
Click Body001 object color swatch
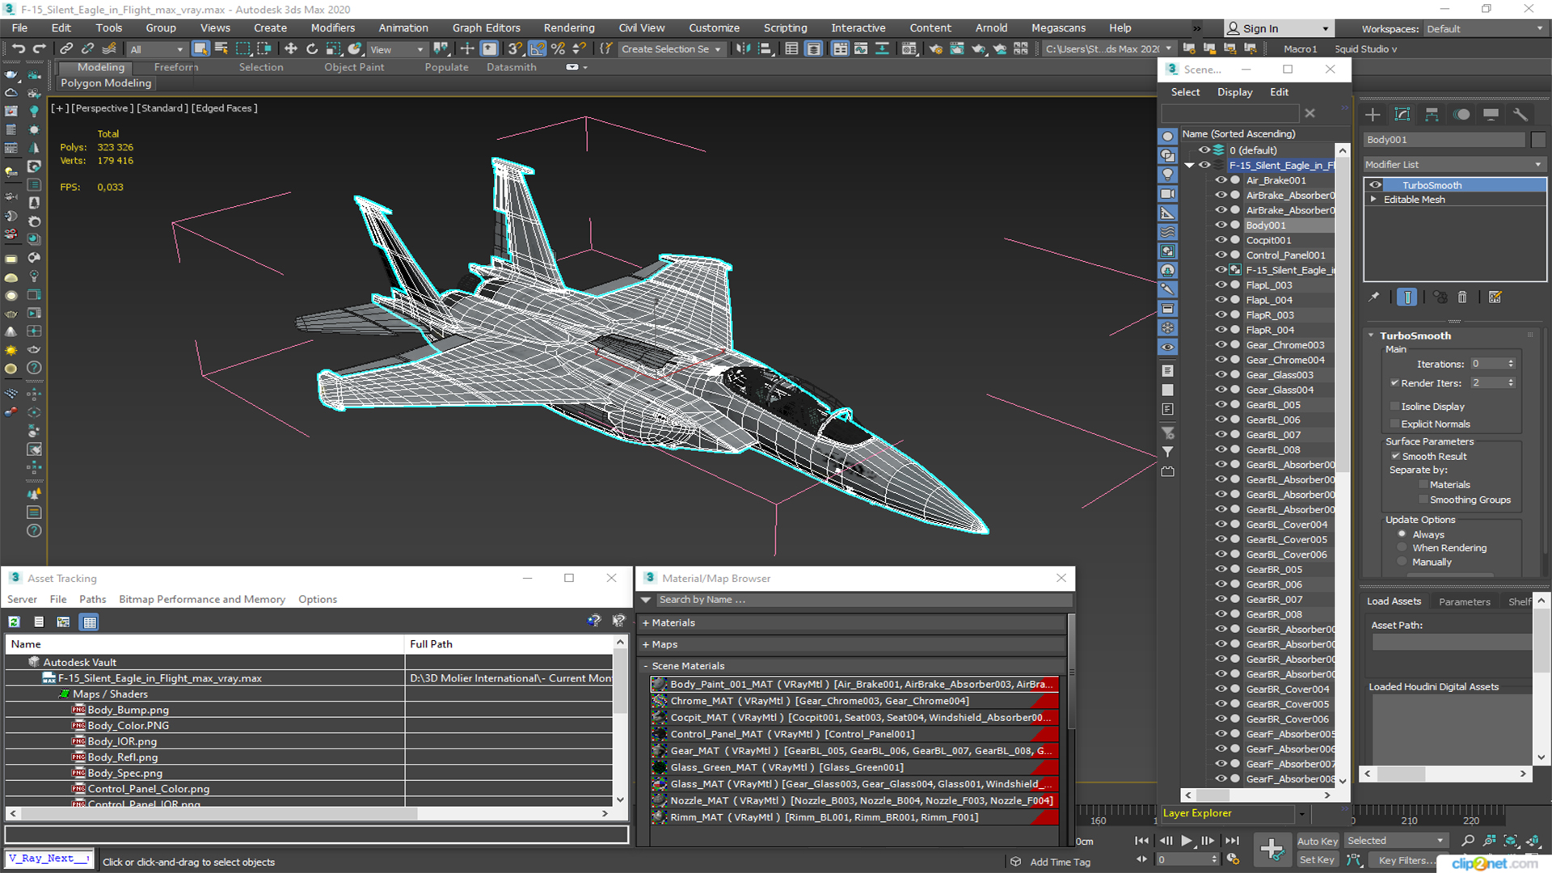click(x=1538, y=140)
